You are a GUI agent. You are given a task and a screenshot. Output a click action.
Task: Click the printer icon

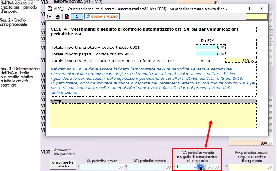pyautogui.click(x=58, y=17)
